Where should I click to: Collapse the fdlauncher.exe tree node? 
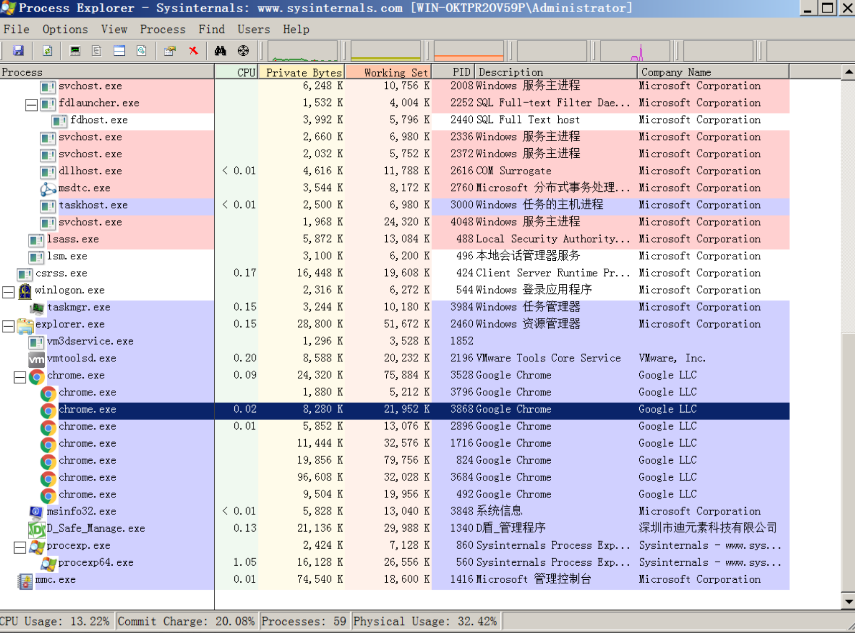click(31, 105)
